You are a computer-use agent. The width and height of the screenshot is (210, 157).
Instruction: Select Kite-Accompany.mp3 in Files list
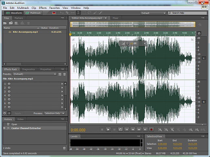click(x=35, y=32)
